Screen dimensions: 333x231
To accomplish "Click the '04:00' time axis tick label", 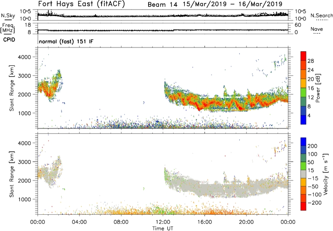I will tap(80, 222).
